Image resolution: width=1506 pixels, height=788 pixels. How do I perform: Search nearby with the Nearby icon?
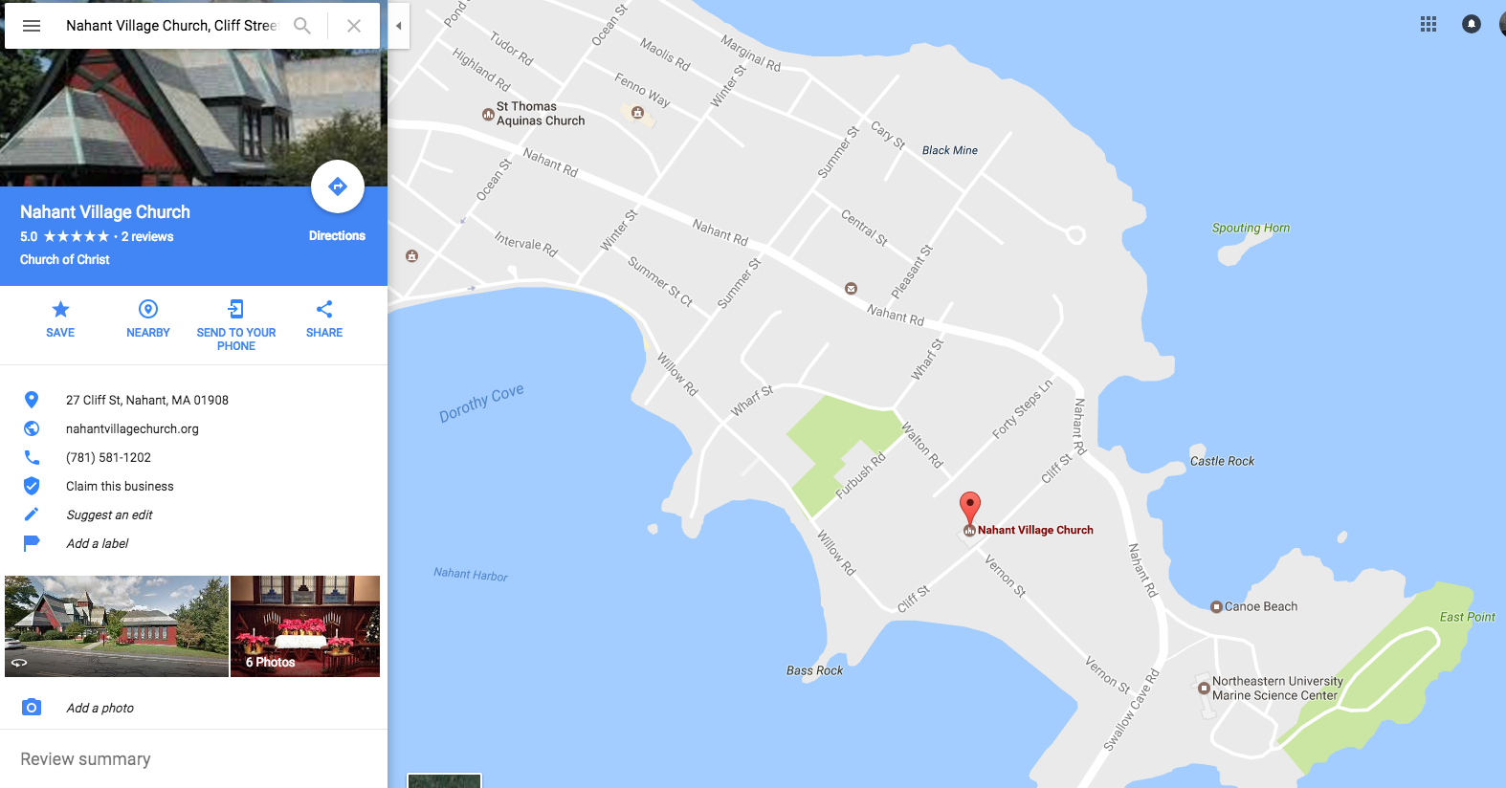(x=148, y=309)
